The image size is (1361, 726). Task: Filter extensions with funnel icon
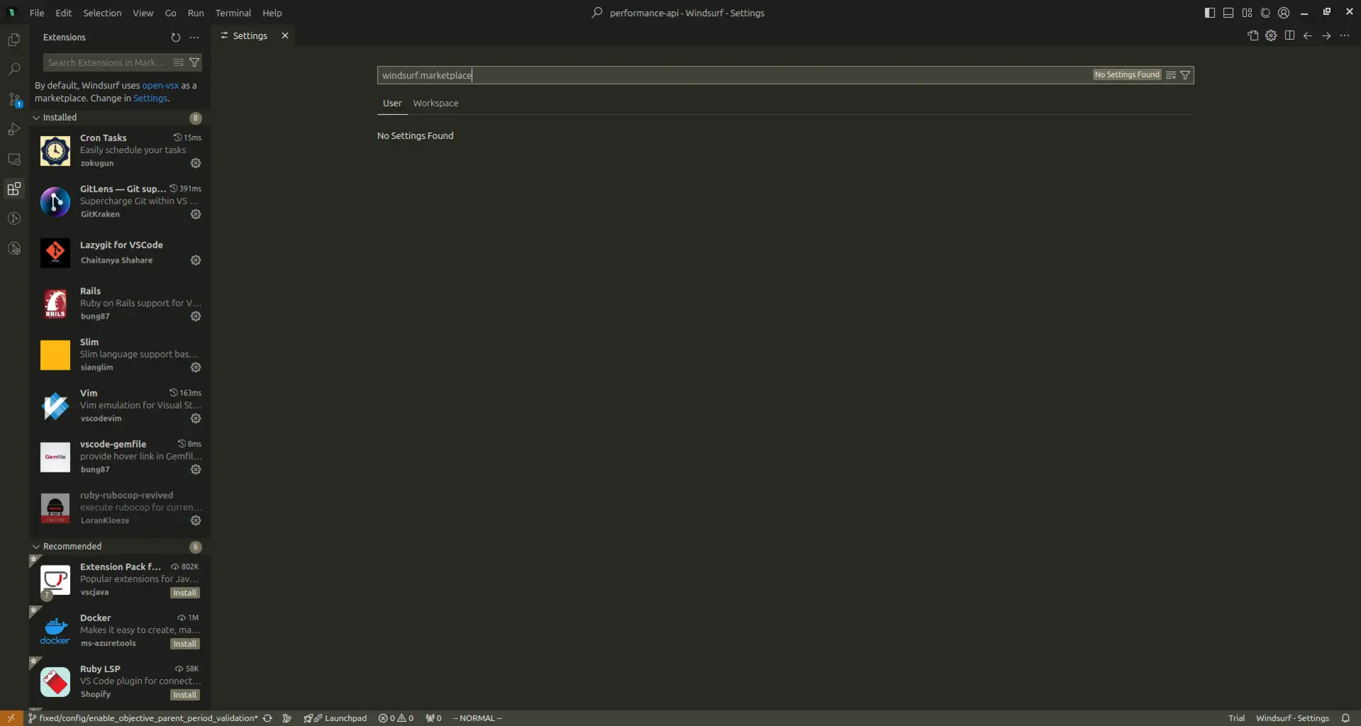(x=194, y=62)
